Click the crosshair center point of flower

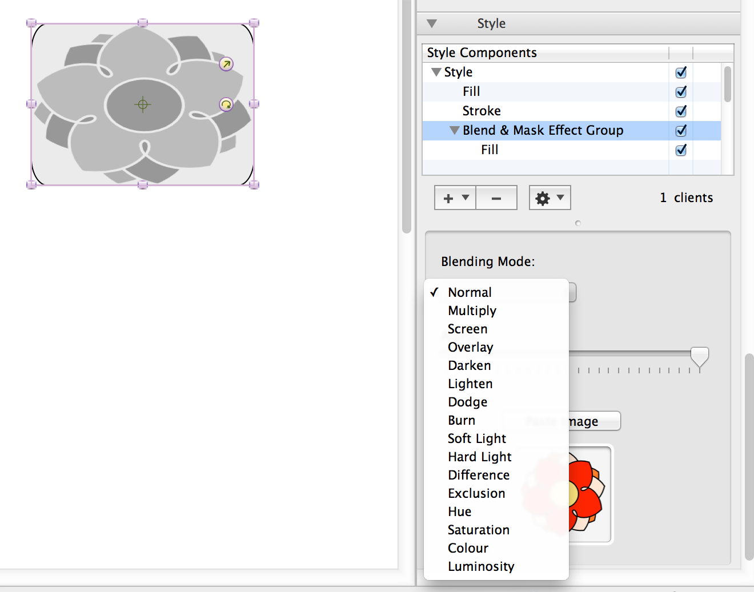(143, 104)
